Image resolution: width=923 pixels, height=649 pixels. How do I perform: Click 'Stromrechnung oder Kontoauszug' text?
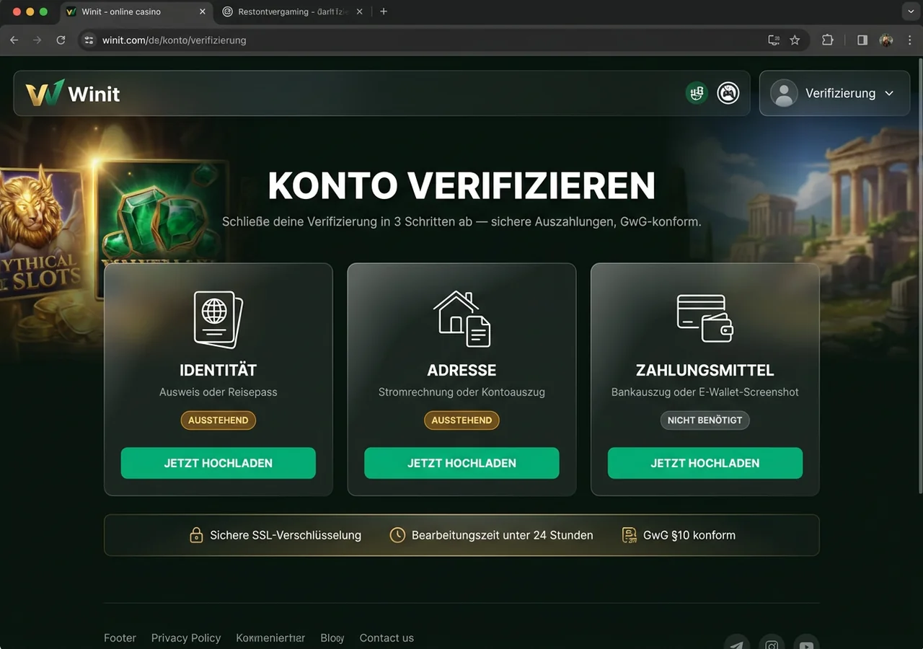(x=461, y=392)
